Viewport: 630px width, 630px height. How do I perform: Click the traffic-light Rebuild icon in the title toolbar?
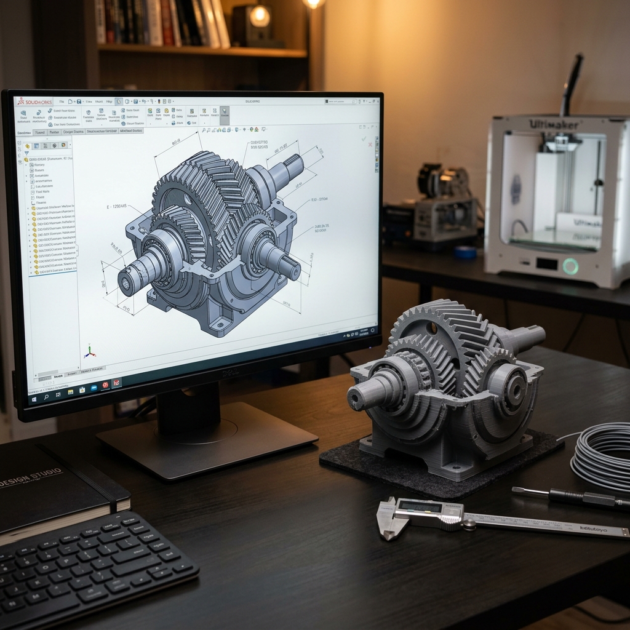159,102
